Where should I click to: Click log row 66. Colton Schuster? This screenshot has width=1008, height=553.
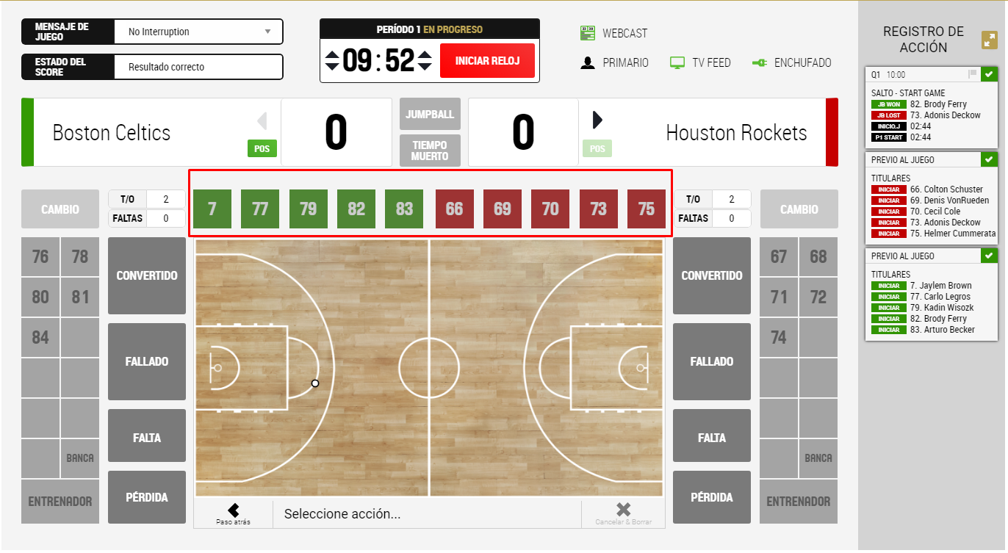(x=934, y=189)
